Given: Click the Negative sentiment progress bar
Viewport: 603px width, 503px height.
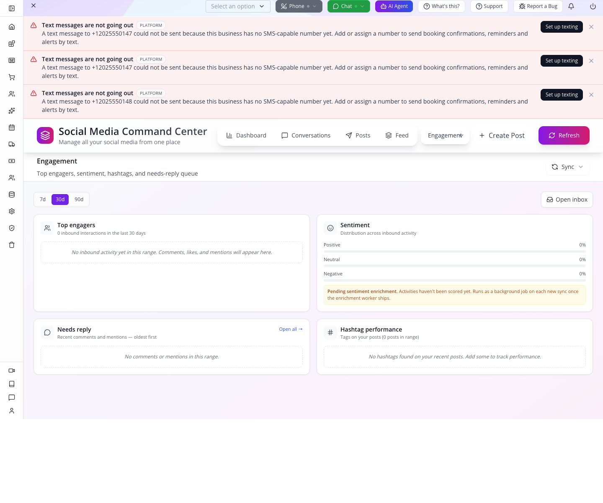Looking at the screenshot, I should coord(455,280).
